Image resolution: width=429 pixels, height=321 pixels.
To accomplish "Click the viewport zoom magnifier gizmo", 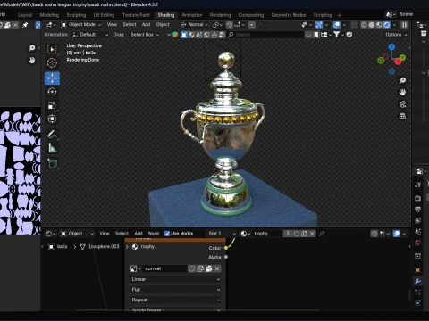I will click(x=402, y=80).
